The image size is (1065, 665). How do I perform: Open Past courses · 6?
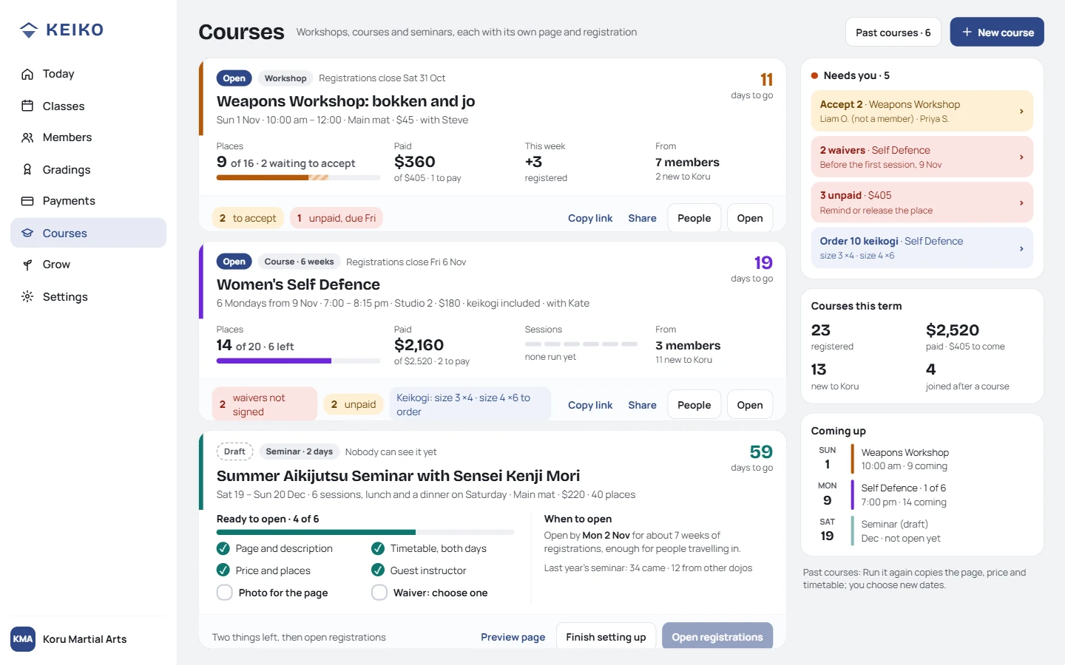[893, 32]
